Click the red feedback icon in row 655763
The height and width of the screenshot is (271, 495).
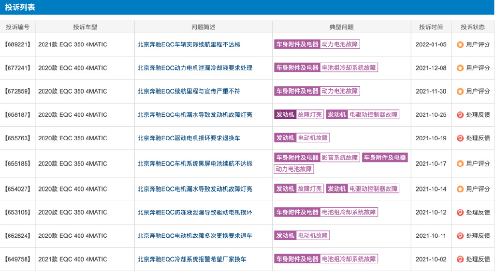coord(460,138)
